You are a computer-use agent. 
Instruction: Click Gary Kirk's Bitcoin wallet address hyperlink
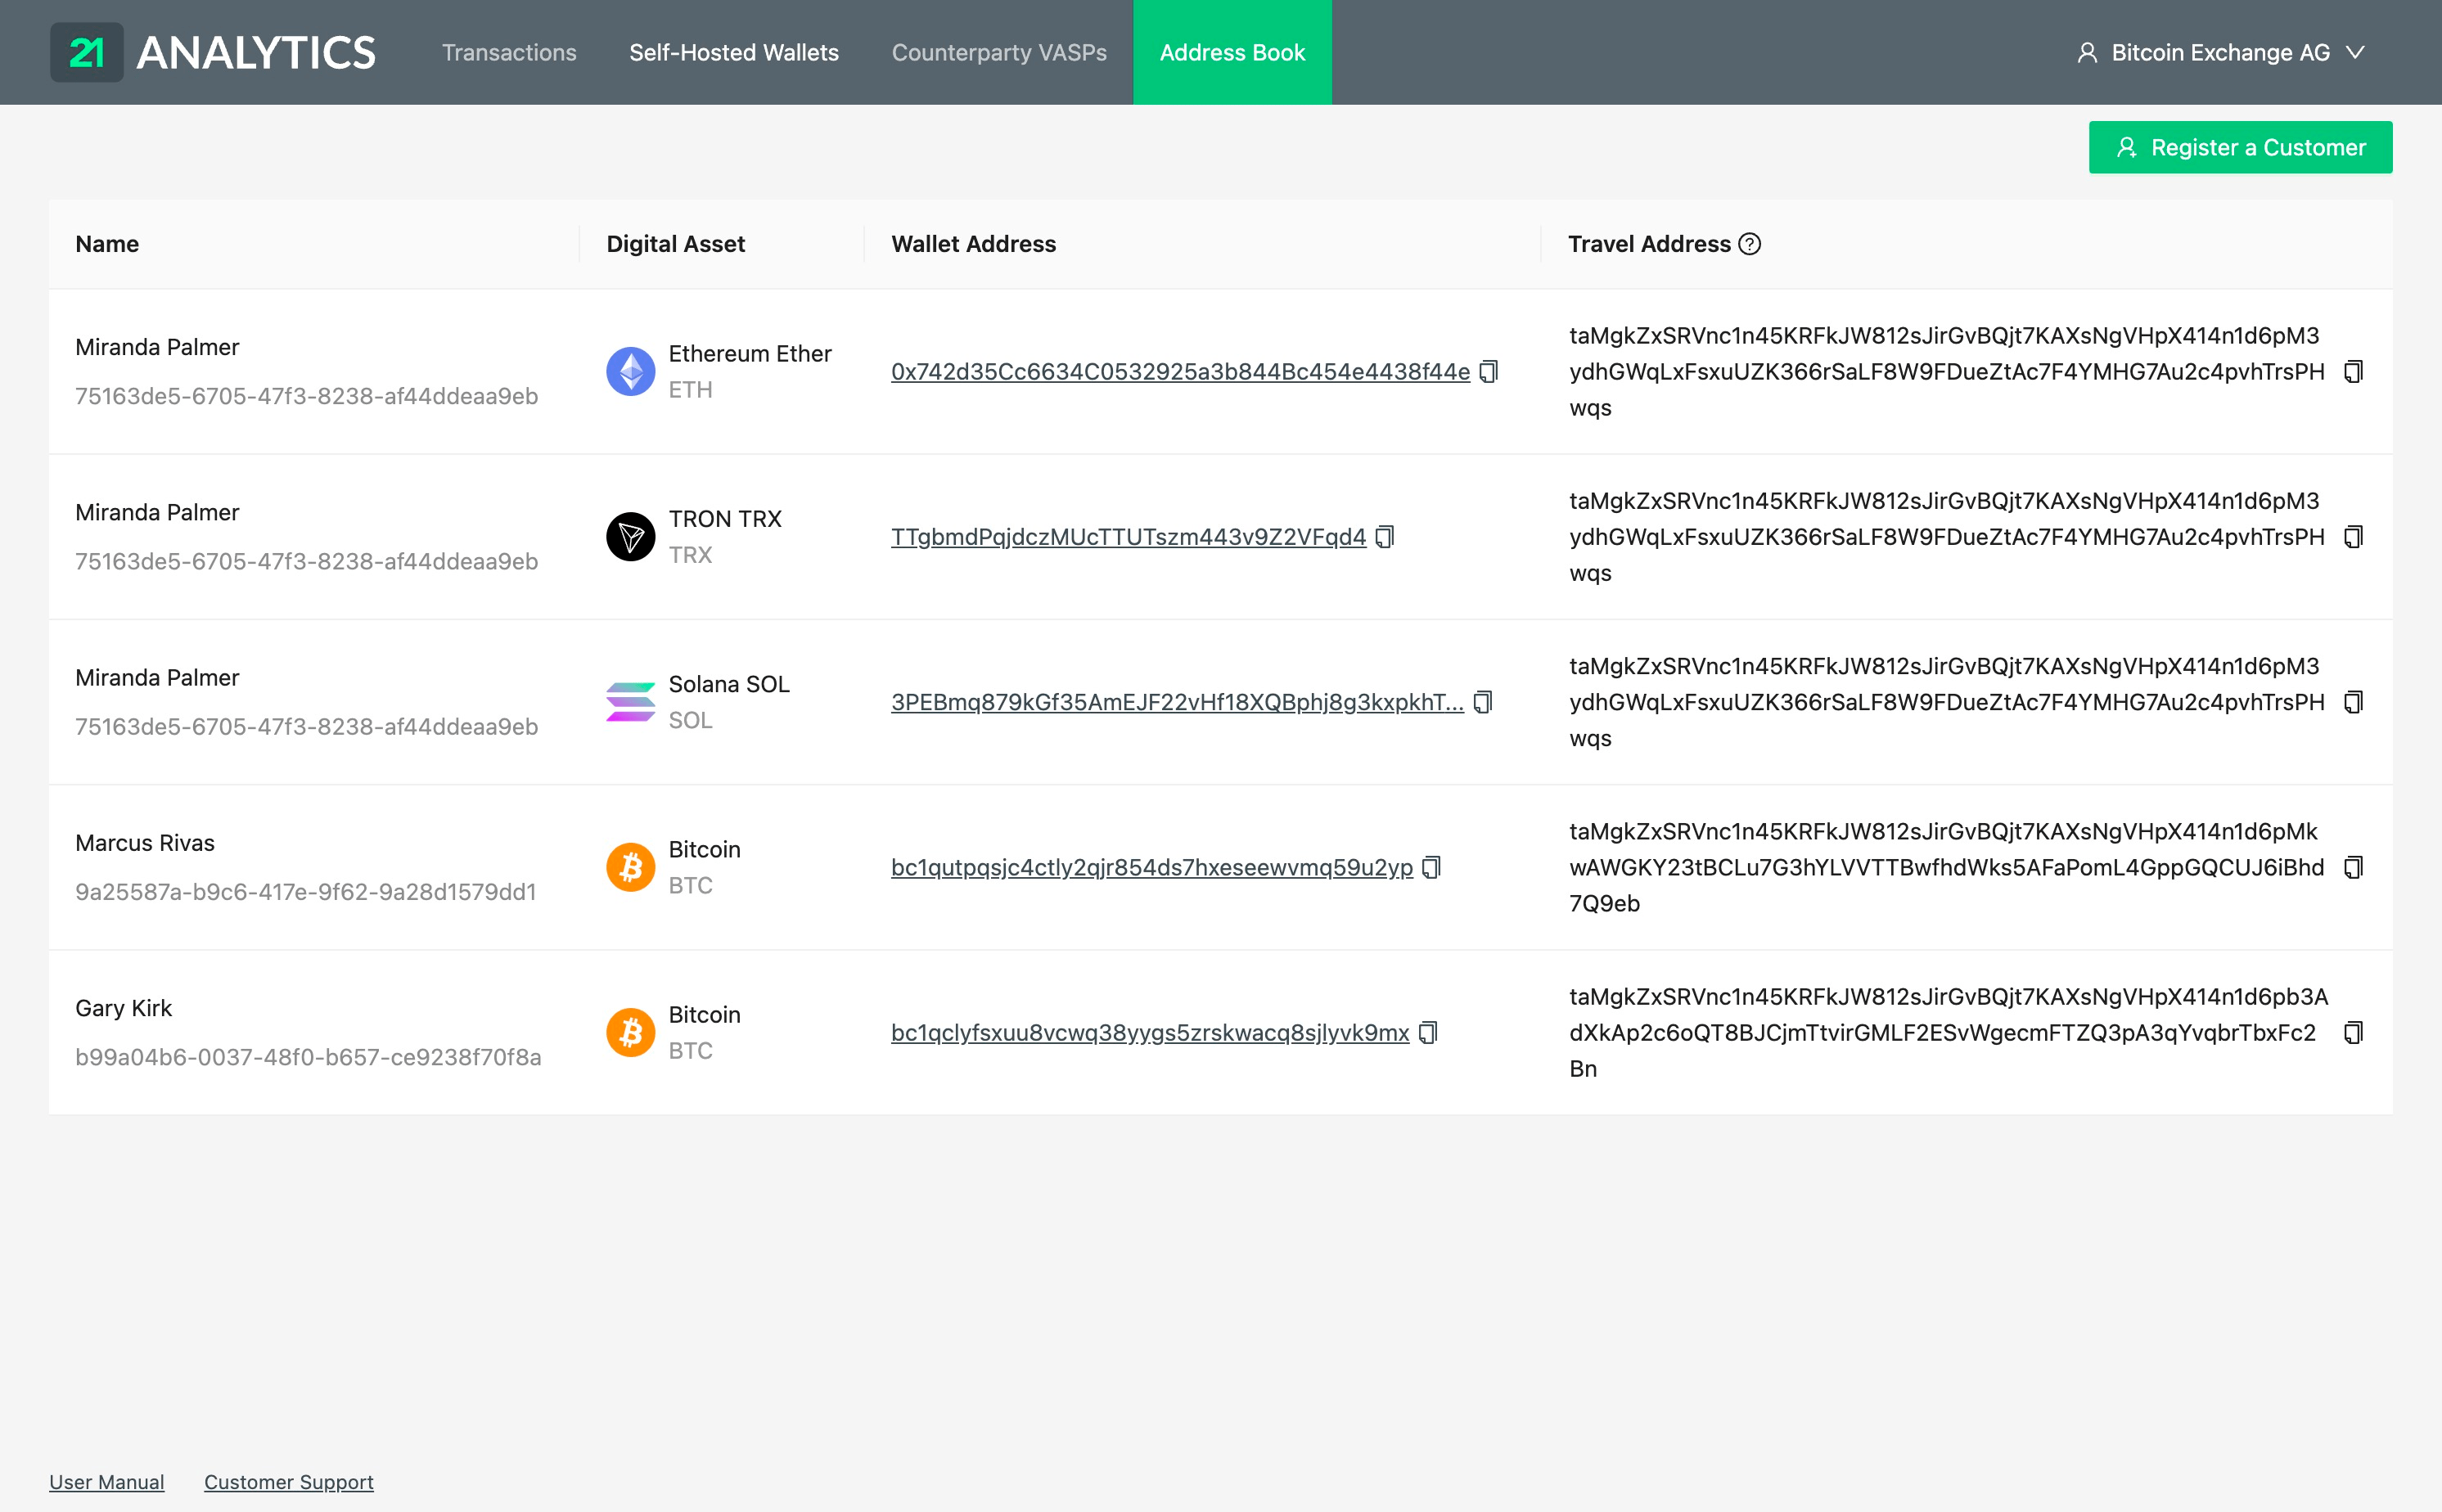(x=1151, y=1031)
